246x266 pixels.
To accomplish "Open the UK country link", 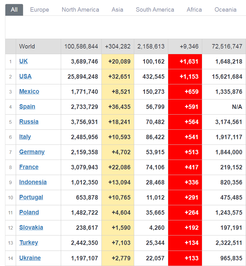I will [x=23, y=61].
